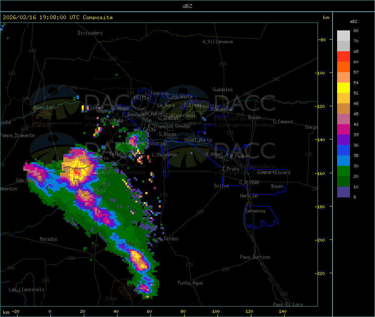Click the 'Valle_Grande' map label
375x317 pixels.
[124, 154]
